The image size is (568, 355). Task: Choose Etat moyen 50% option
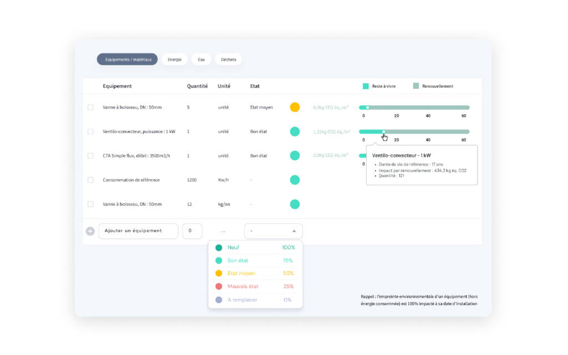[255, 273]
